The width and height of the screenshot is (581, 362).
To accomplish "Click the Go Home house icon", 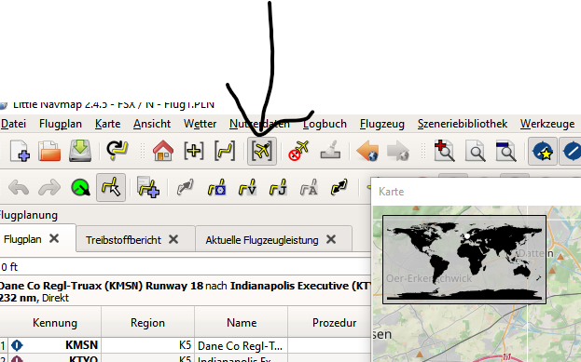I will click(x=163, y=151).
